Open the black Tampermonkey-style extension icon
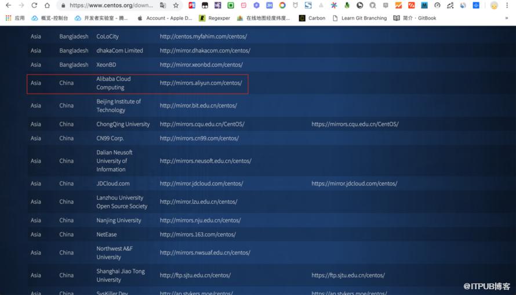Screen dimensions: 516x295 point(205,5)
